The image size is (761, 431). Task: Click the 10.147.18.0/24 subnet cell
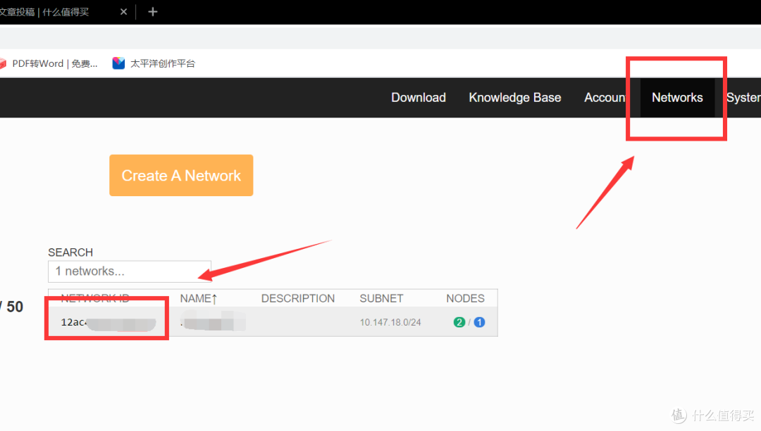tap(390, 323)
